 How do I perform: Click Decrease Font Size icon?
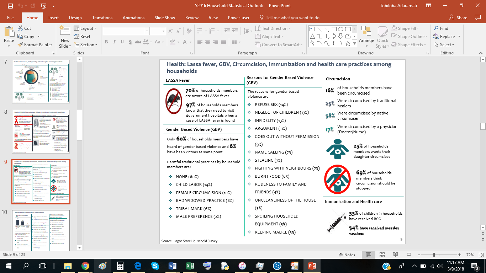(179, 31)
